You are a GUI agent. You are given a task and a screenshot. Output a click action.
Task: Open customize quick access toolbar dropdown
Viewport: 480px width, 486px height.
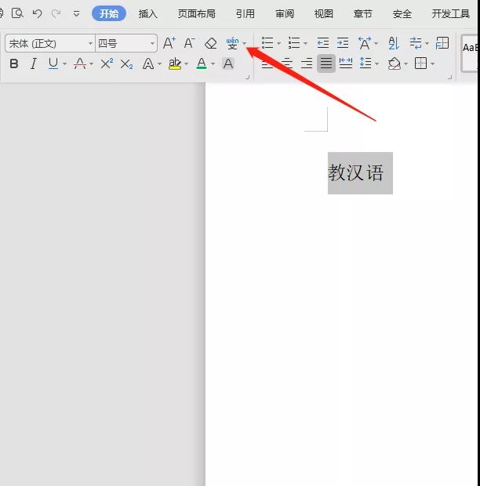click(76, 13)
